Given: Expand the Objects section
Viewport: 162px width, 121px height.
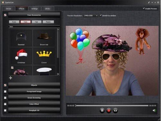Looking at the screenshot, I should [34, 85].
